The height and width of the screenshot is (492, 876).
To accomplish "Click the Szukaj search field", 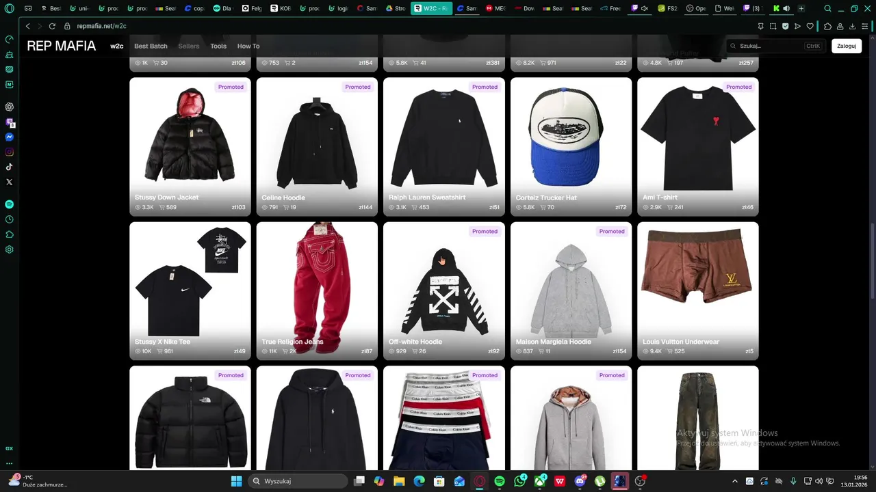I will (775, 46).
